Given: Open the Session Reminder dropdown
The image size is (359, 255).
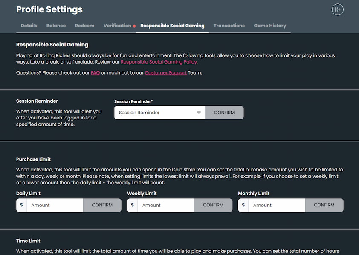Looking at the screenshot, I should point(156,113).
